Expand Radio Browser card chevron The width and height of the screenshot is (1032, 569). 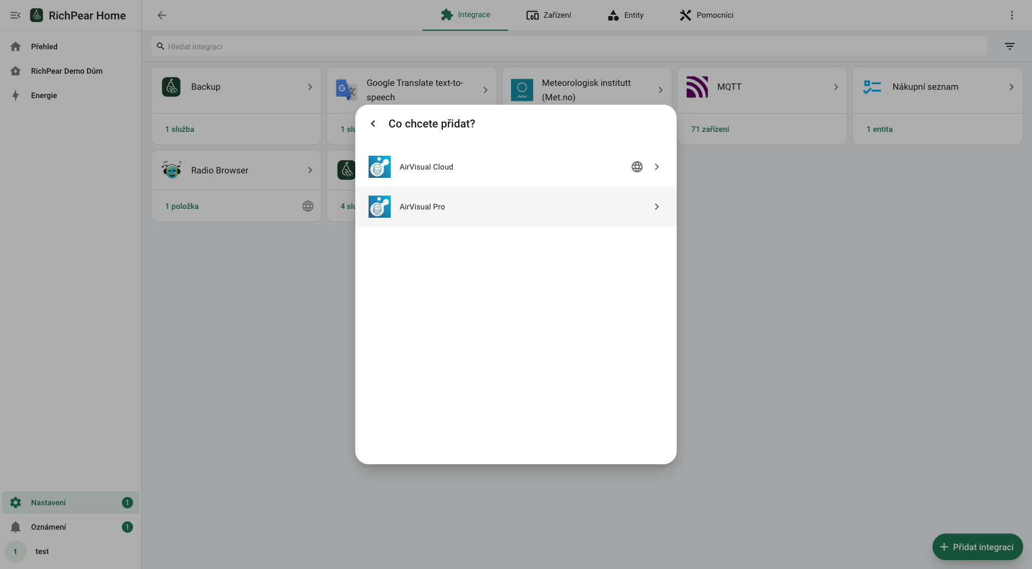click(310, 170)
